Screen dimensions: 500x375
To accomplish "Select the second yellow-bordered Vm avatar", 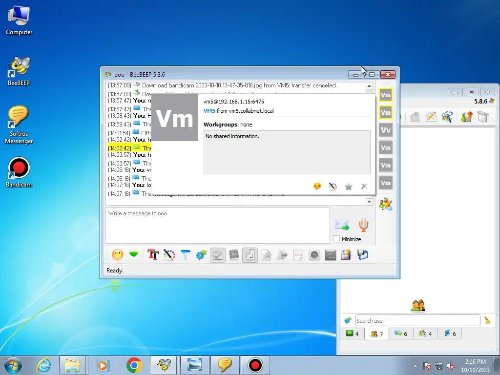I will [386, 112].
